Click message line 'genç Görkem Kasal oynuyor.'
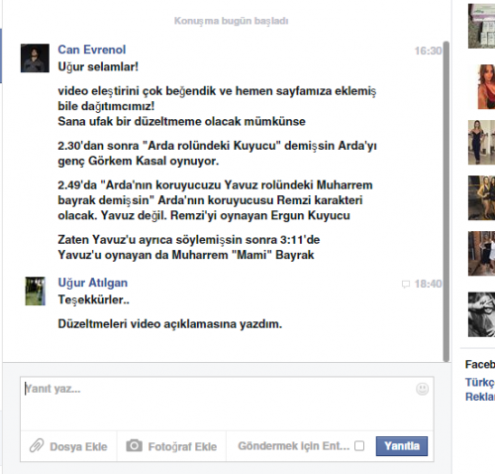Image resolution: width=495 pixels, height=474 pixels. point(139,161)
